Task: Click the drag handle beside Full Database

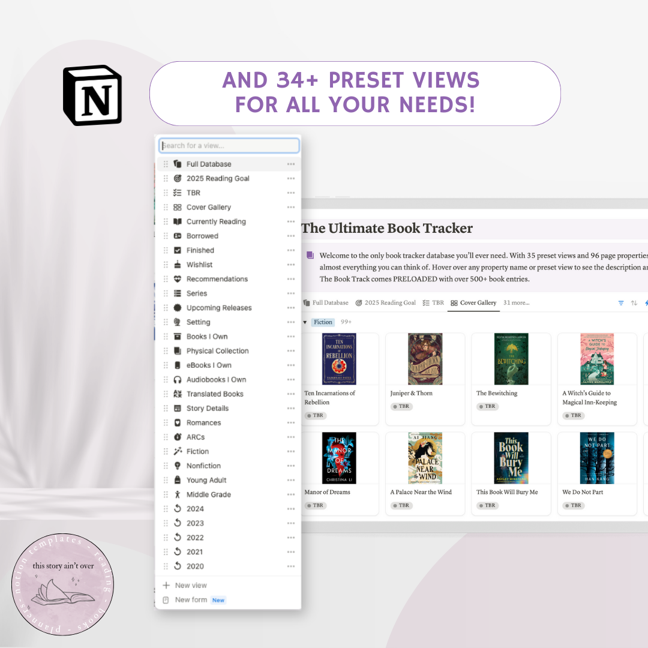Action: coord(166,164)
